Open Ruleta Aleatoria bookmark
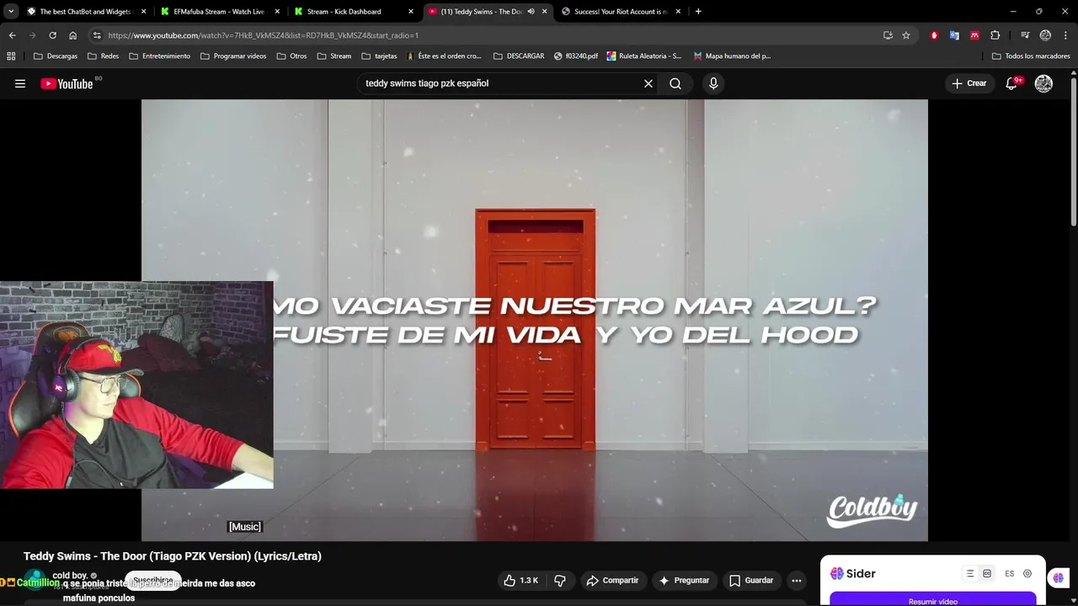 [644, 56]
